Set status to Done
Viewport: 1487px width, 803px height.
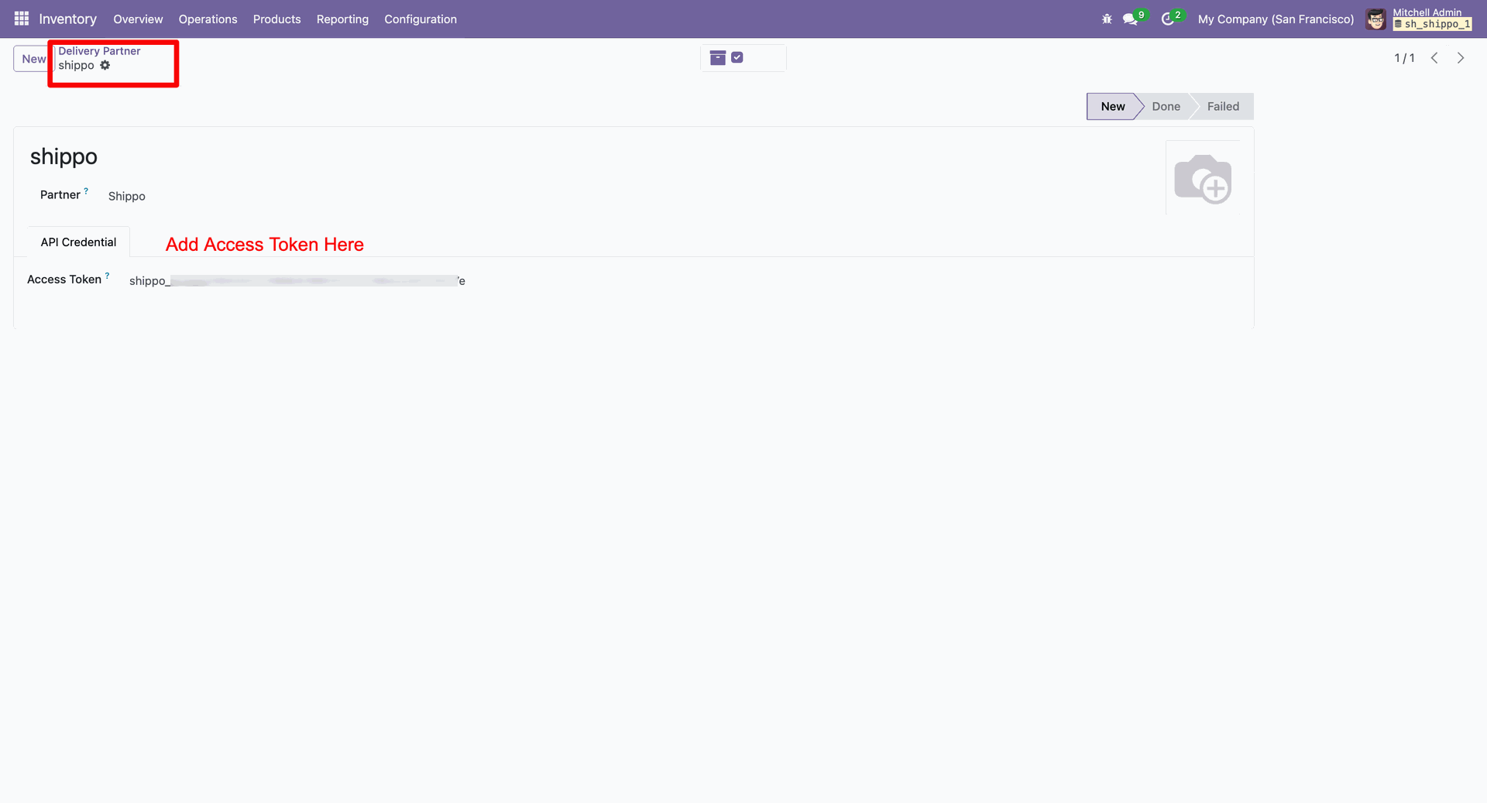1166,106
